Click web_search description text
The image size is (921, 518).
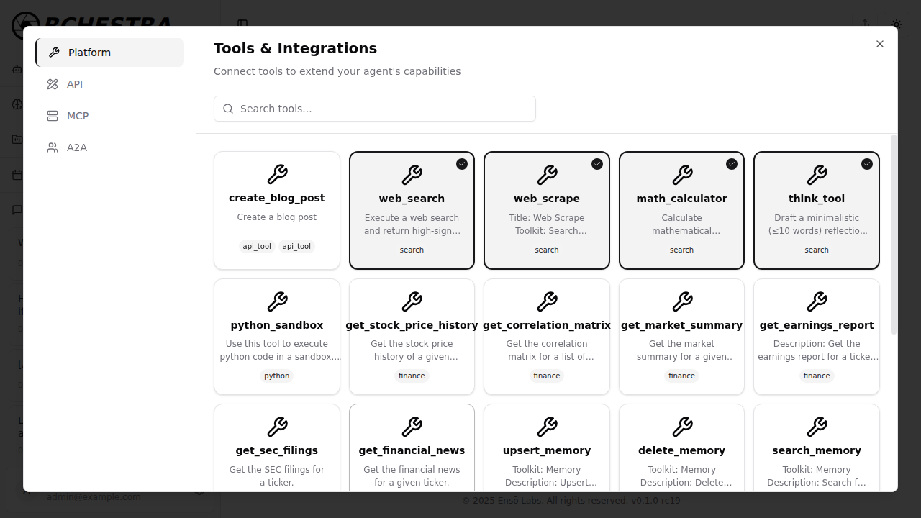[412, 224]
